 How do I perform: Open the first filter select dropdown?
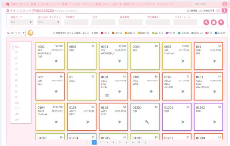pyautogui.click(x=21, y=22)
